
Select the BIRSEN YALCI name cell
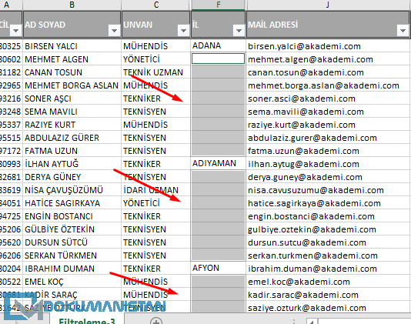[72, 46]
